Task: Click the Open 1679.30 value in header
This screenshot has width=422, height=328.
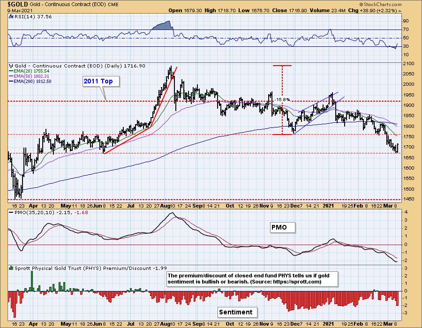Action: [x=185, y=10]
